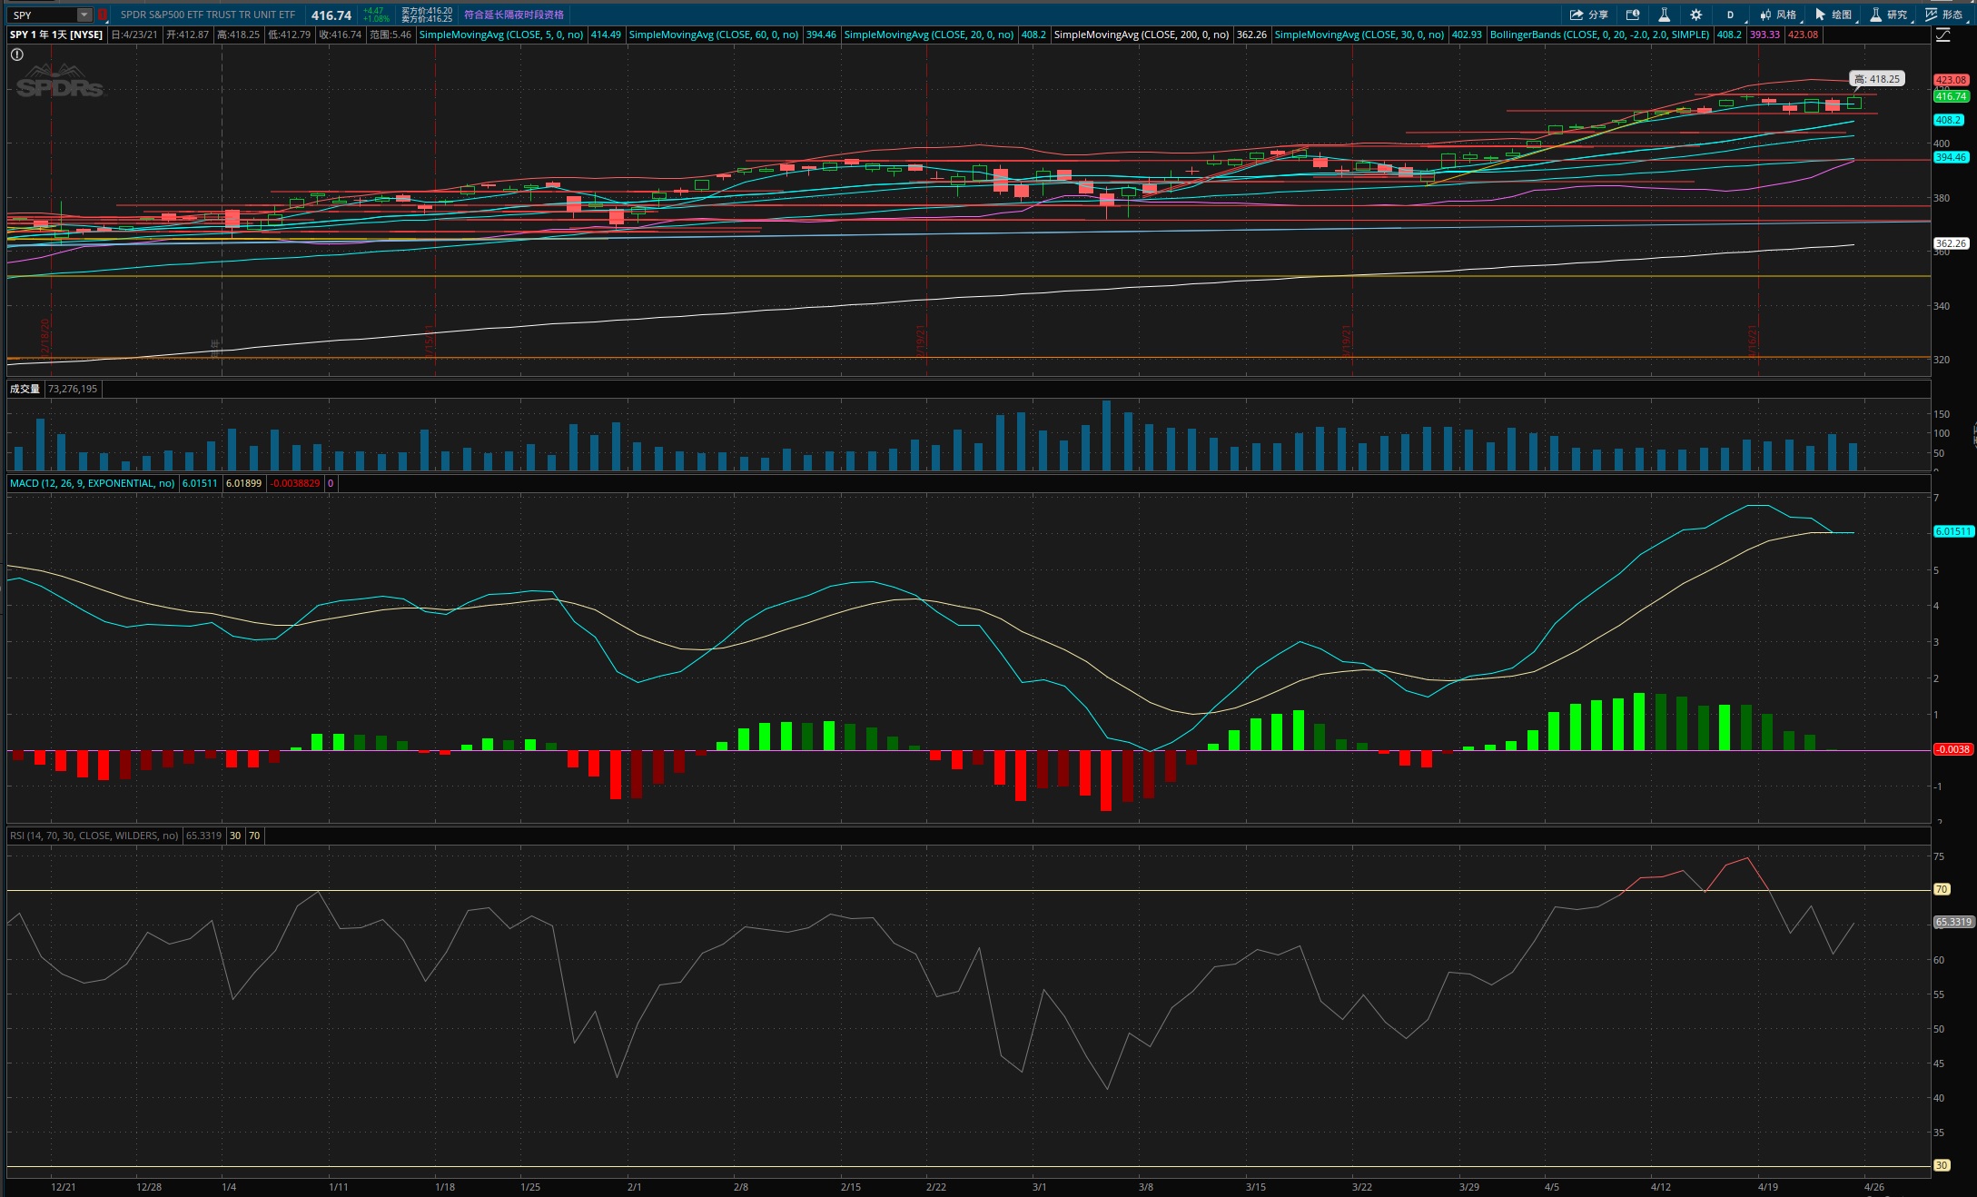Click the RSI study label
This screenshot has width=1977, height=1197.
[94, 836]
